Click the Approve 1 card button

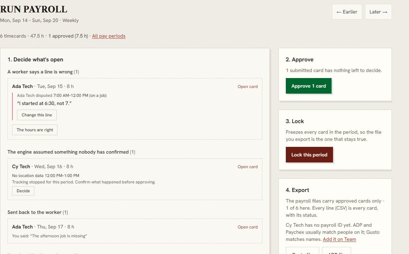[x=309, y=86]
